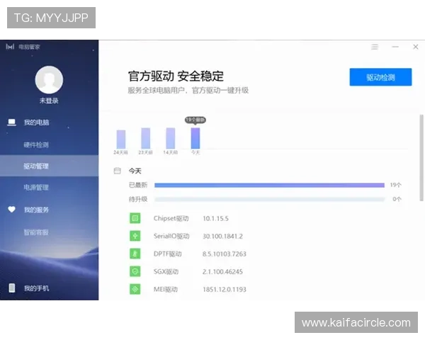
Task: Click version 8.5.10103.7263
Action: pos(224,254)
